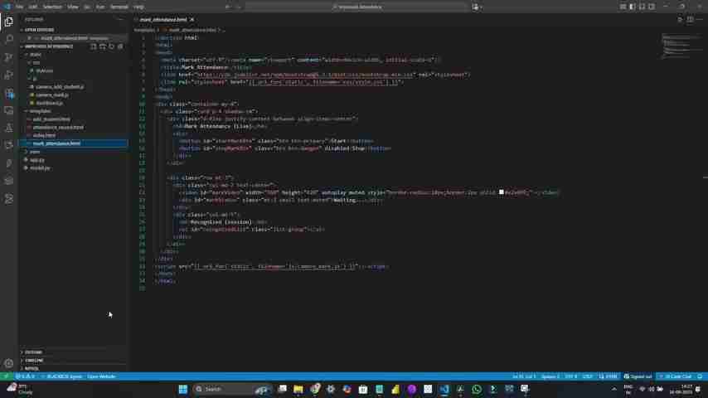
Task: Collapse the templates folder in file tree
Action: [x=41, y=111]
